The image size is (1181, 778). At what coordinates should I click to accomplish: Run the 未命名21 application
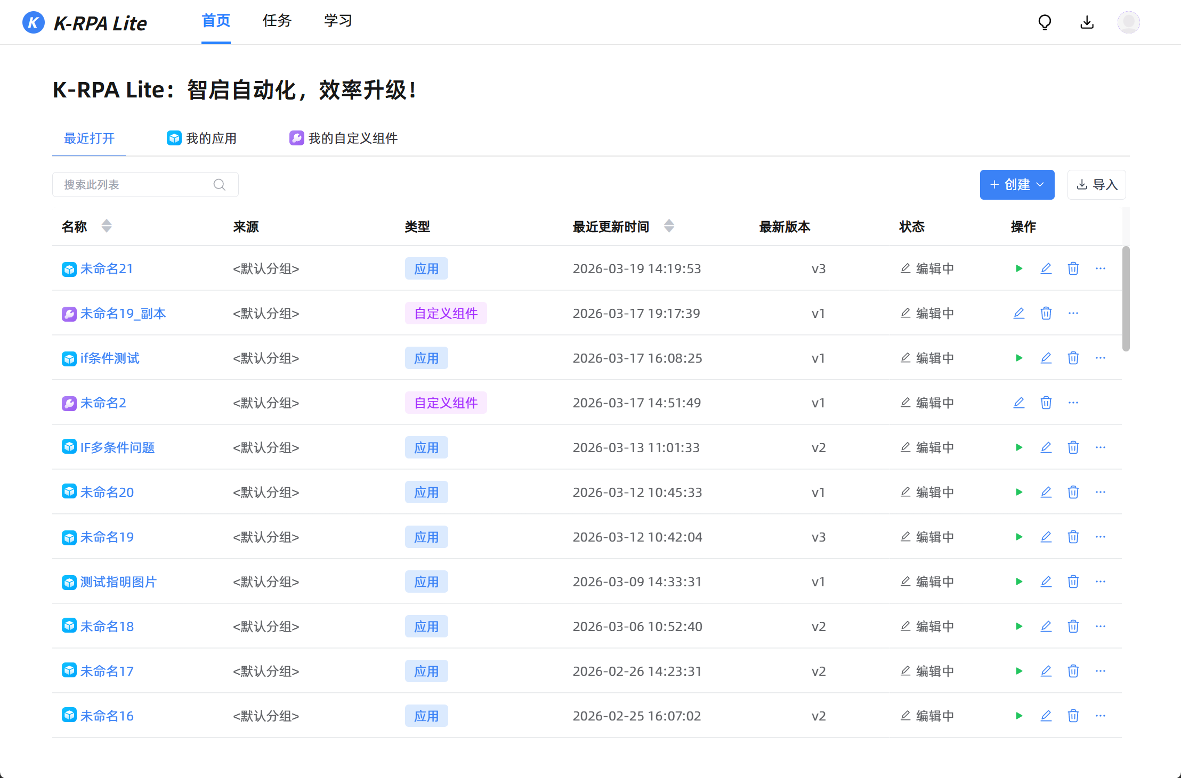point(1019,268)
